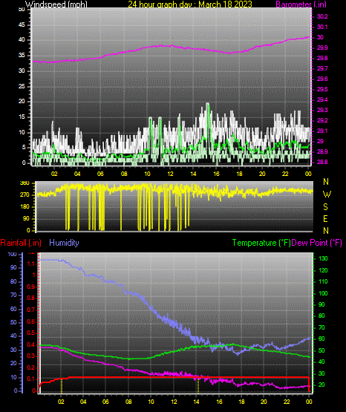Screen dimensions: 346x412
Task: Click the Windspeed (mph) axis title
Action: [56, 4]
